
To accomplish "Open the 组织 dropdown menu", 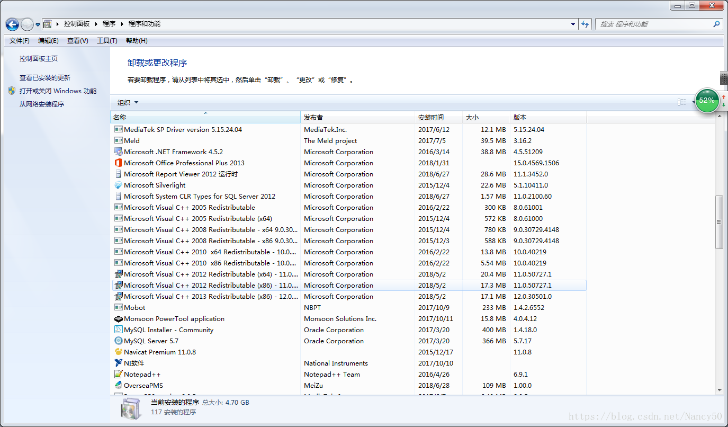I will [x=128, y=102].
